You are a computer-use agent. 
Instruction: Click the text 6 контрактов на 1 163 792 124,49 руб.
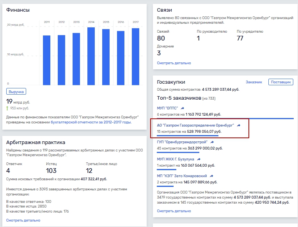189,114
